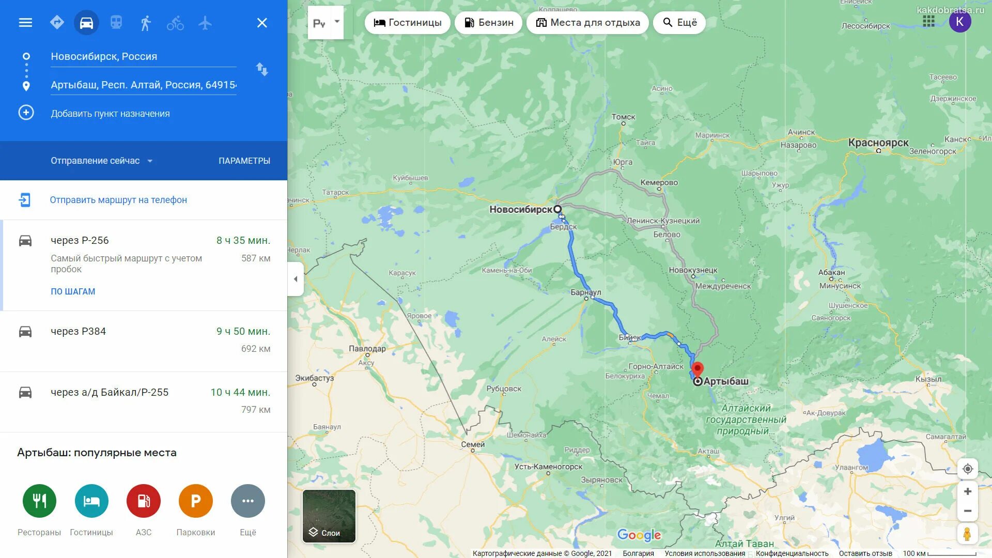Select the route via P384
This screenshot has height=558, width=992.
coord(144,340)
